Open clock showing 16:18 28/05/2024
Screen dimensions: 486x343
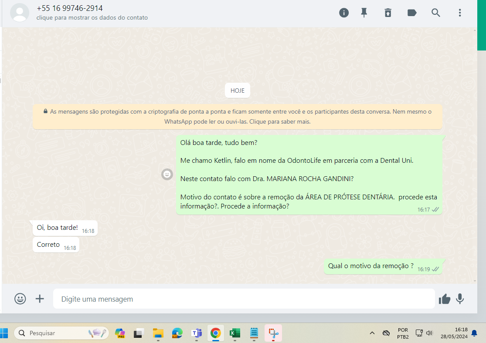(454, 333)
